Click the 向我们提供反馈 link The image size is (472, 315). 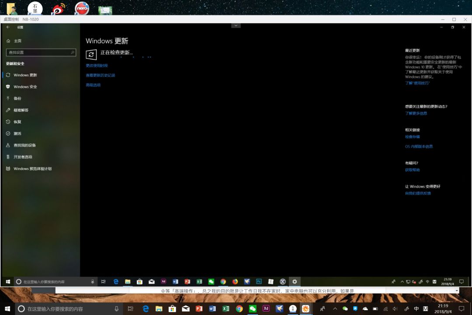[x=418, y=193]
